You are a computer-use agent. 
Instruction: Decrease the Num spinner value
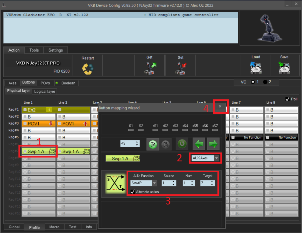pos(192,184)
